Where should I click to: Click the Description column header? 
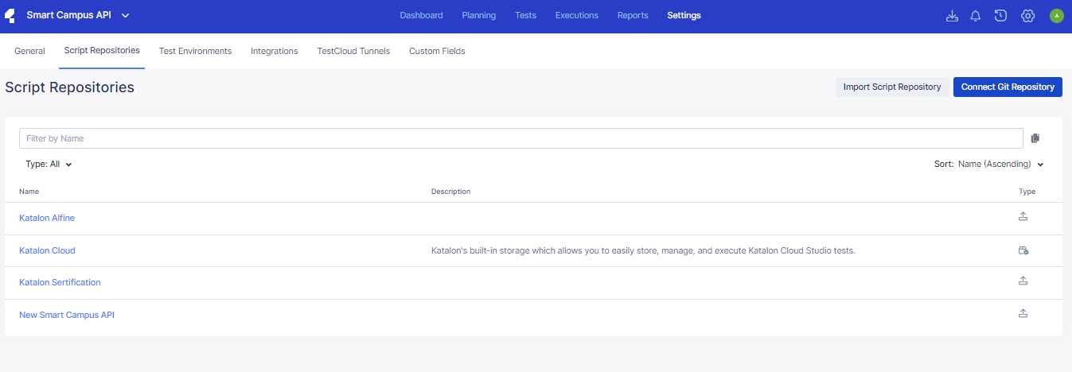[450, 192]
